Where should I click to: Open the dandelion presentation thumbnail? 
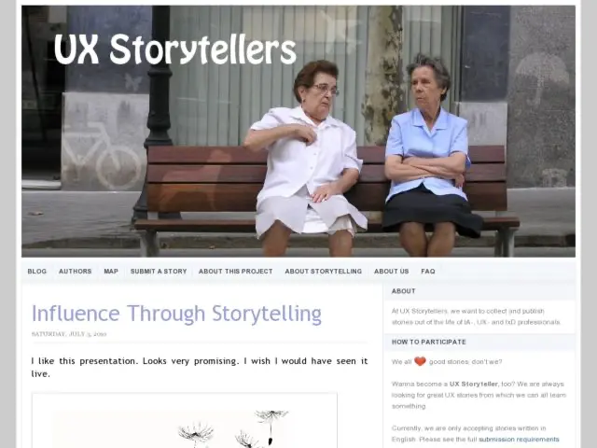coord(185,421)
